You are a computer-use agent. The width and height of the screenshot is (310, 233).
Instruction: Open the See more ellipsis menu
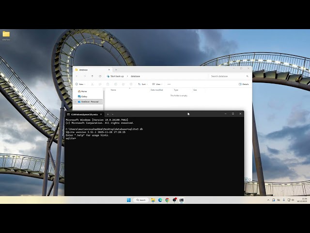[x=169, y=84]
